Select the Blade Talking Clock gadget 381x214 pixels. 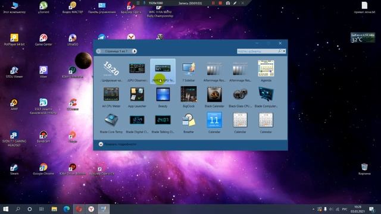[x=163, y=123]
